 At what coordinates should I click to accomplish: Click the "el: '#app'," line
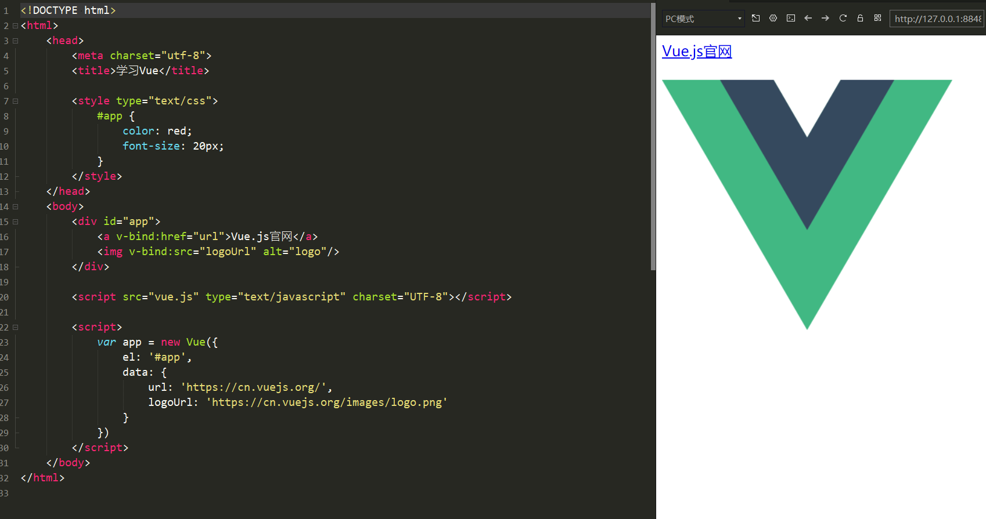(x=157, y=357)
